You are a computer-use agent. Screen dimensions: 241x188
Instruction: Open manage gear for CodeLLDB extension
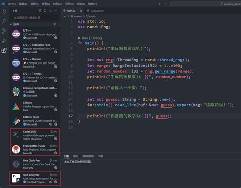tap(56, 139)
